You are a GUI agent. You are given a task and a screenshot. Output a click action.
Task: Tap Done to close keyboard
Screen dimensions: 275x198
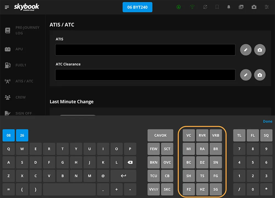tap(268, 121)
